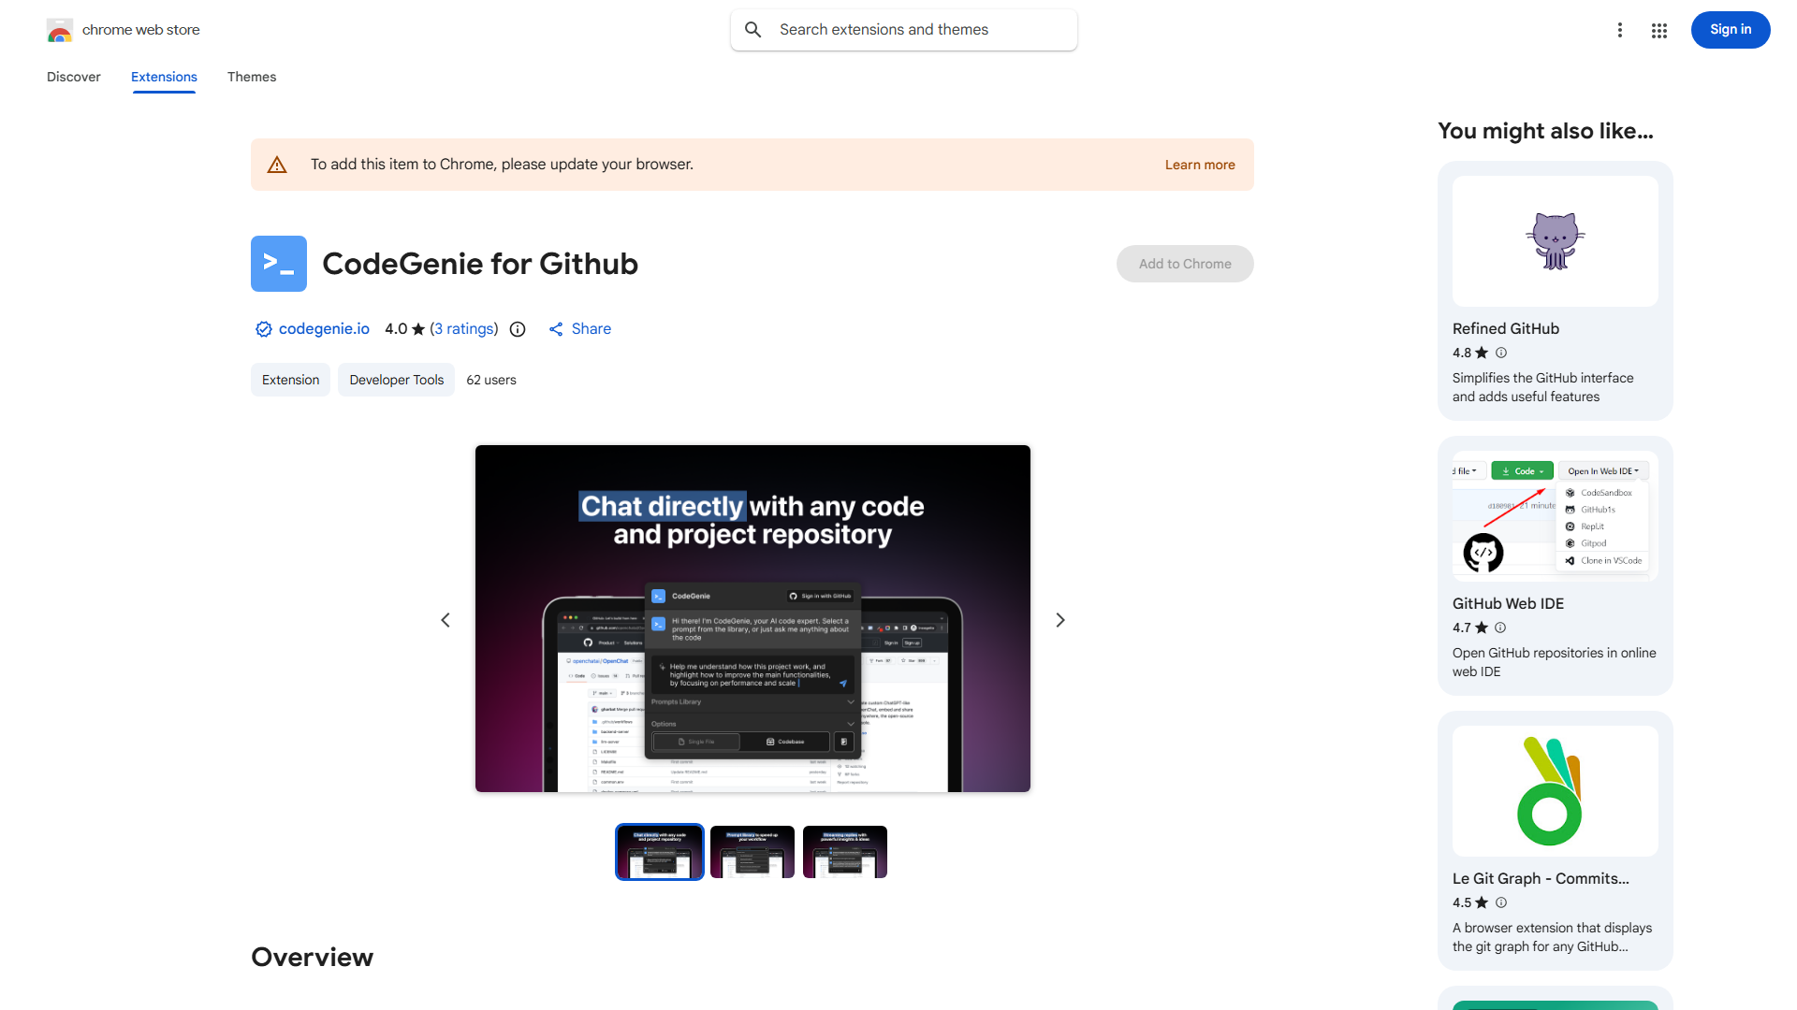The width and height of the screenshot is (1797, 1010).
Task: Click the chrome web store rainbow logo
Action: 59,29
